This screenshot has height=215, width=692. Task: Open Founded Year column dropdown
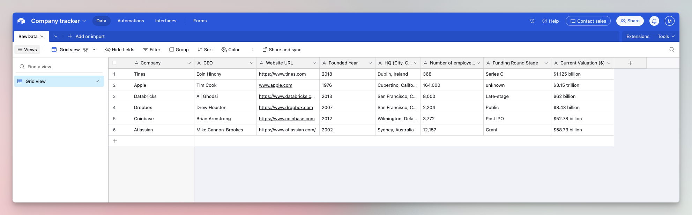pos(370,63)
